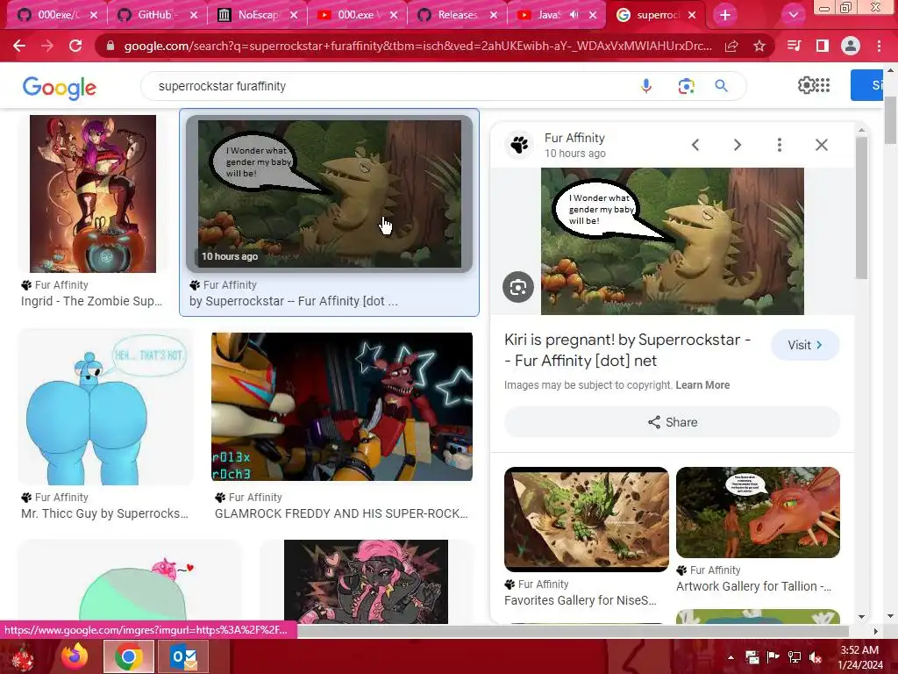Screen dimensions: 898x674
Task: Mute the JavaScript YouTube tab audio
Action: point(574,15)
